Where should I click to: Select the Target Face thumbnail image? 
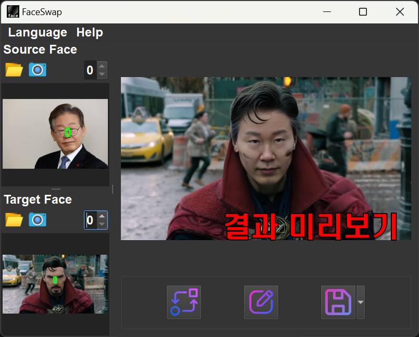click(55, 284)
